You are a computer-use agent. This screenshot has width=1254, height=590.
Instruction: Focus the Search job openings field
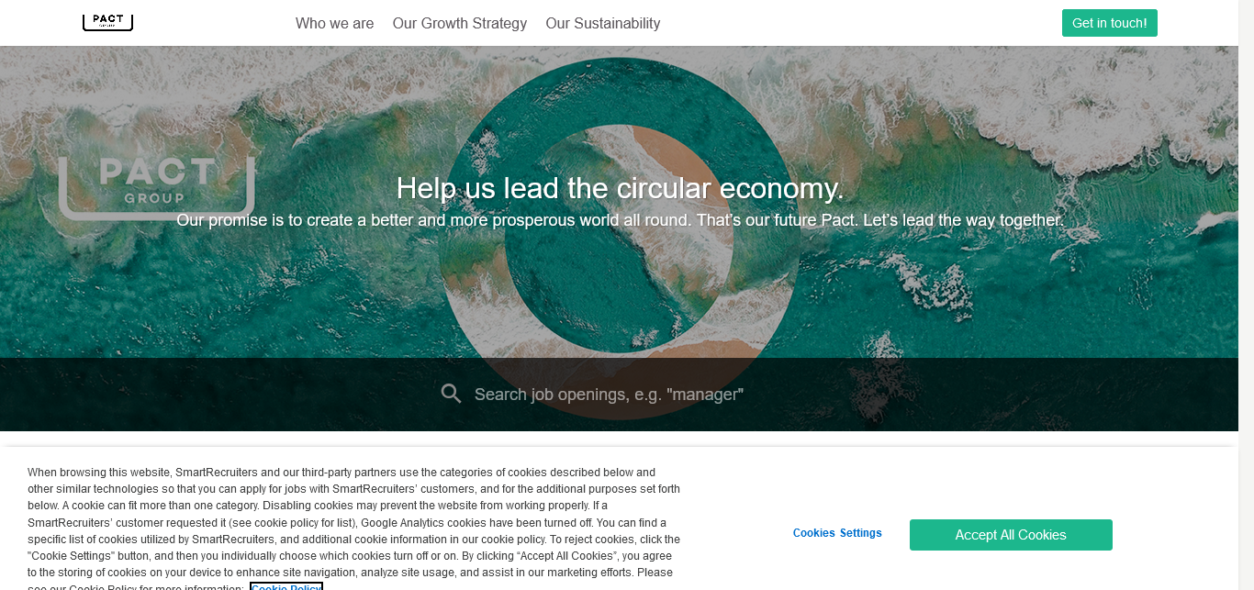pos(609,395)
